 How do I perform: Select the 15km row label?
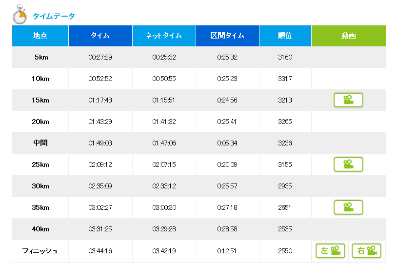tap(40, 100)
